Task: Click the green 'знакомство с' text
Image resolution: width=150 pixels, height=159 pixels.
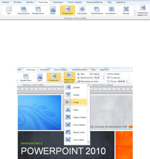Action: pos(32,143)
